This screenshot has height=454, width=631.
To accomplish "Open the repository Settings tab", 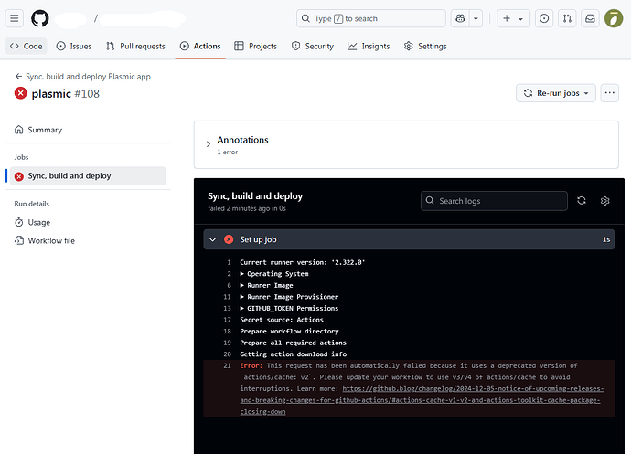I will [425, 47].
